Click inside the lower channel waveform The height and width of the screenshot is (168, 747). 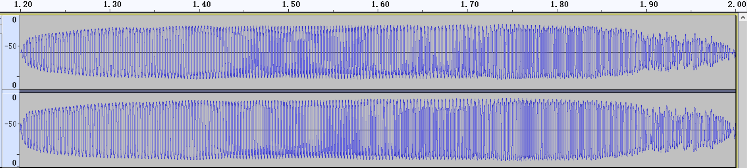(x=378, y=130)
